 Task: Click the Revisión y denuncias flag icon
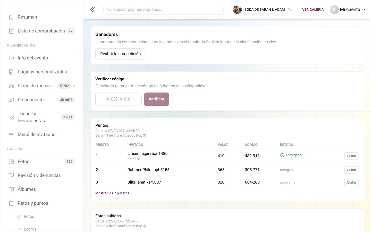11,175
